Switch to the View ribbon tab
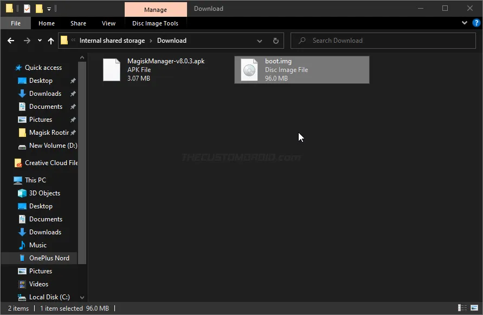 click(x=108, y=23)
